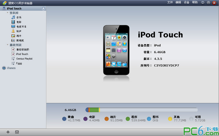Click the plus add button at bottom
This screenshot has height=136, width=219.
(x=8, y=132)
